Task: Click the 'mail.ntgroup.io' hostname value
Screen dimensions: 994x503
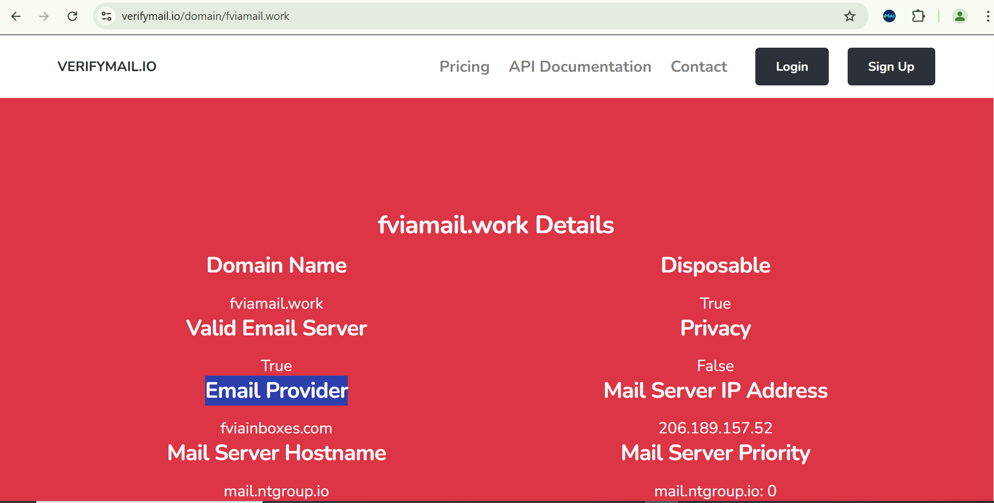Action: (276, 491)
